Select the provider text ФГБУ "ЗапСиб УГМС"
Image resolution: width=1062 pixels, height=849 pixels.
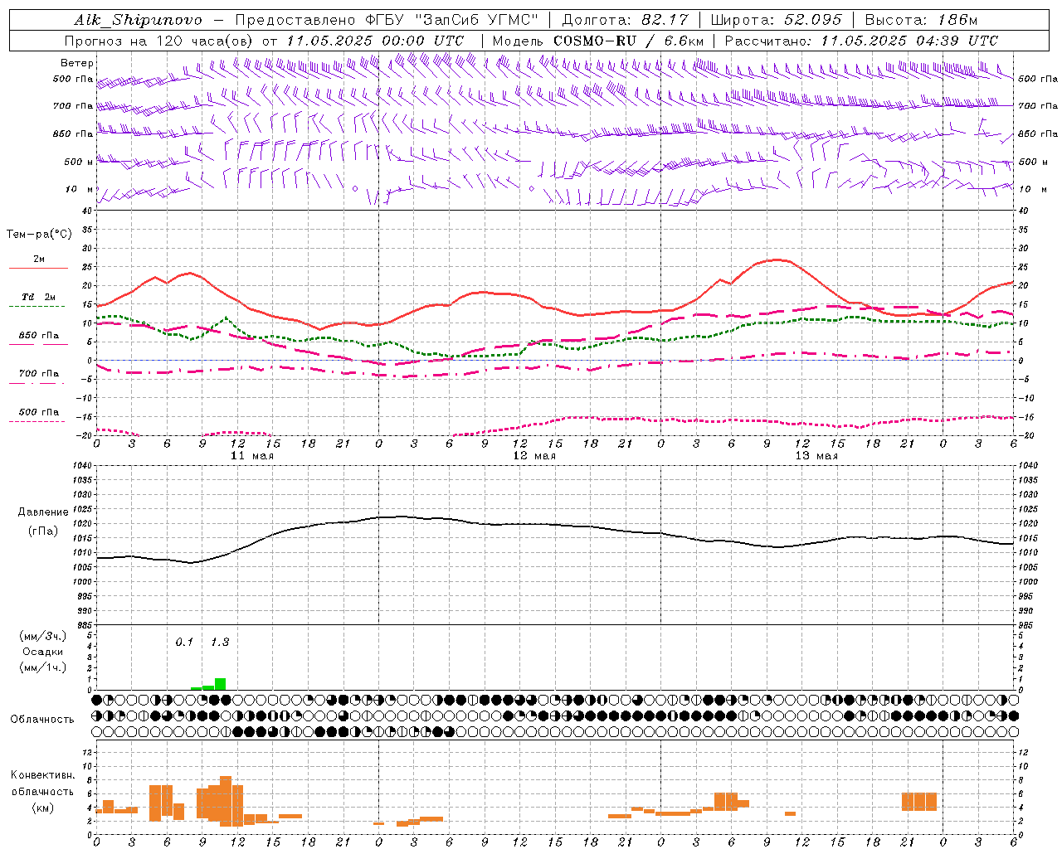pos(451,20)
